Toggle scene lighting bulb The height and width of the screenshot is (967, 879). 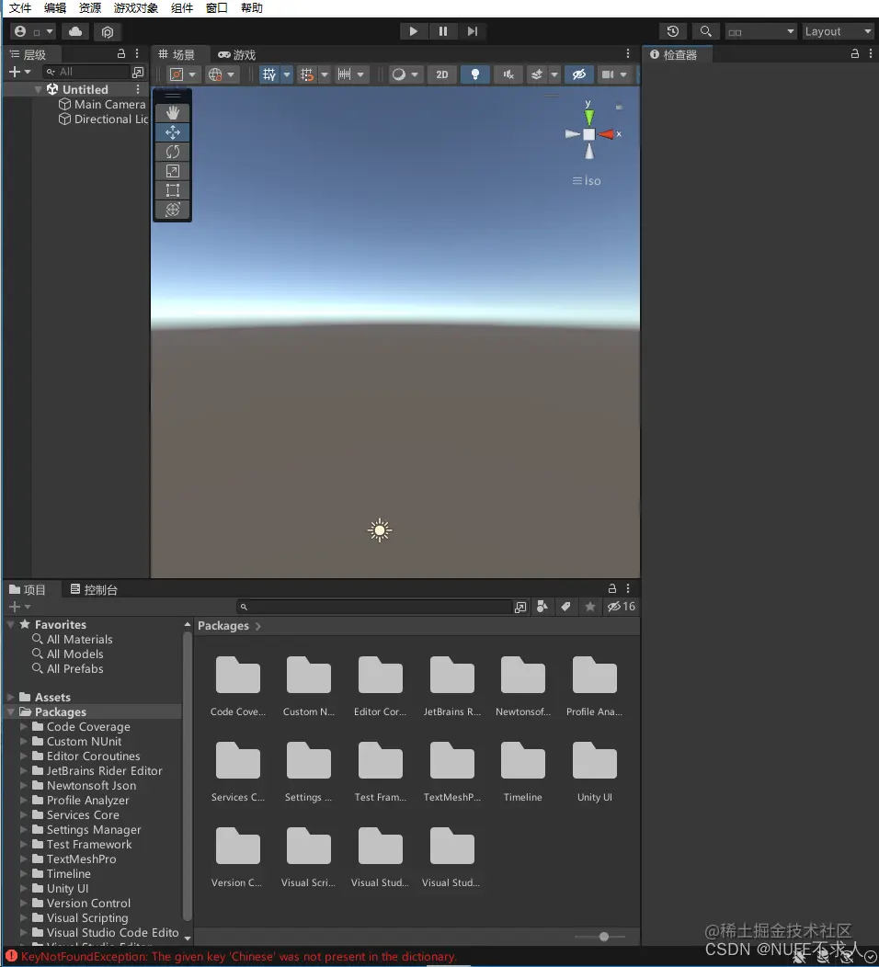click(475, 74)
